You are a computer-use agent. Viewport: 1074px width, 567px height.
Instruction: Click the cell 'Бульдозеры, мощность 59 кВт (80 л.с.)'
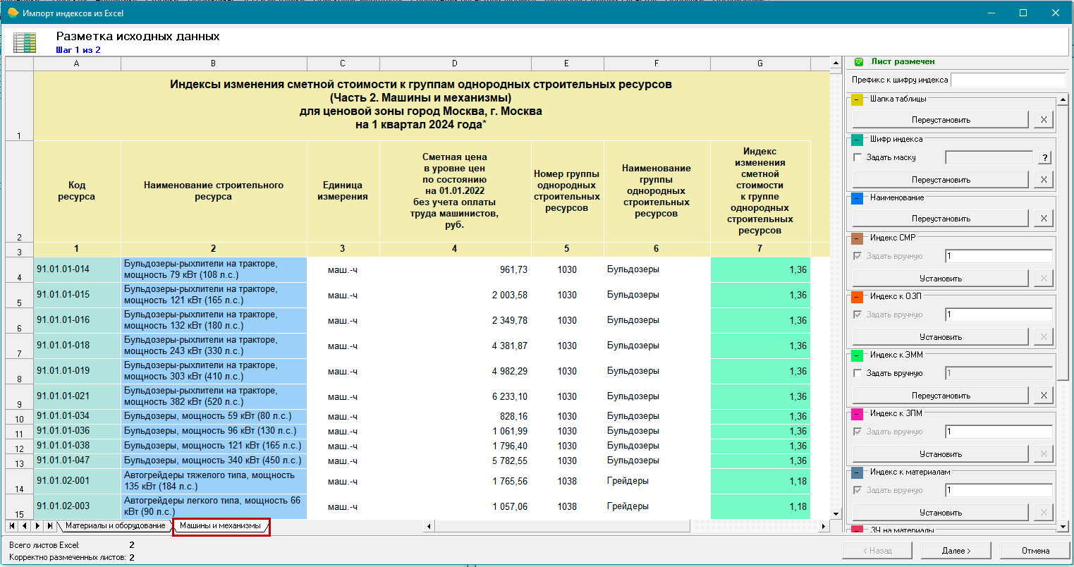(214, 416)
